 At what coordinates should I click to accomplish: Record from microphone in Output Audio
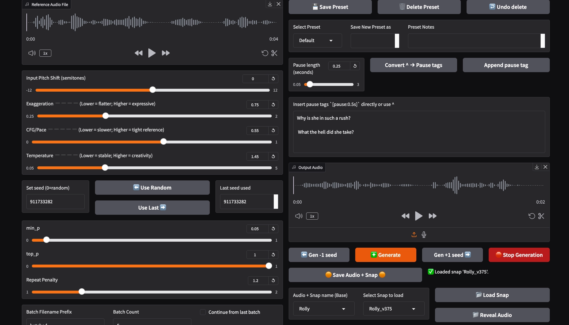[x=424, y=235]
